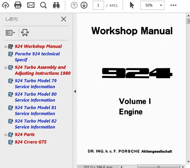Click bookmark icon beside Turbo Model 80
This screenshot has width=190, height=168.
[10, 94]
